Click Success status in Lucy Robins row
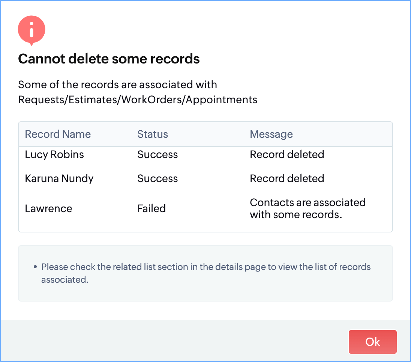 click(157, 154)
